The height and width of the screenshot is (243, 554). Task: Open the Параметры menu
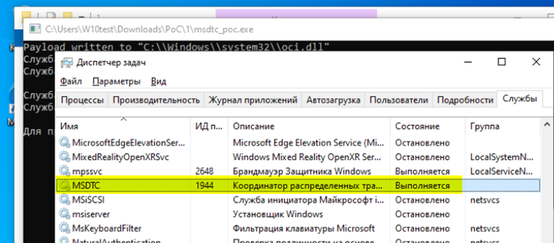click(117, 81)
